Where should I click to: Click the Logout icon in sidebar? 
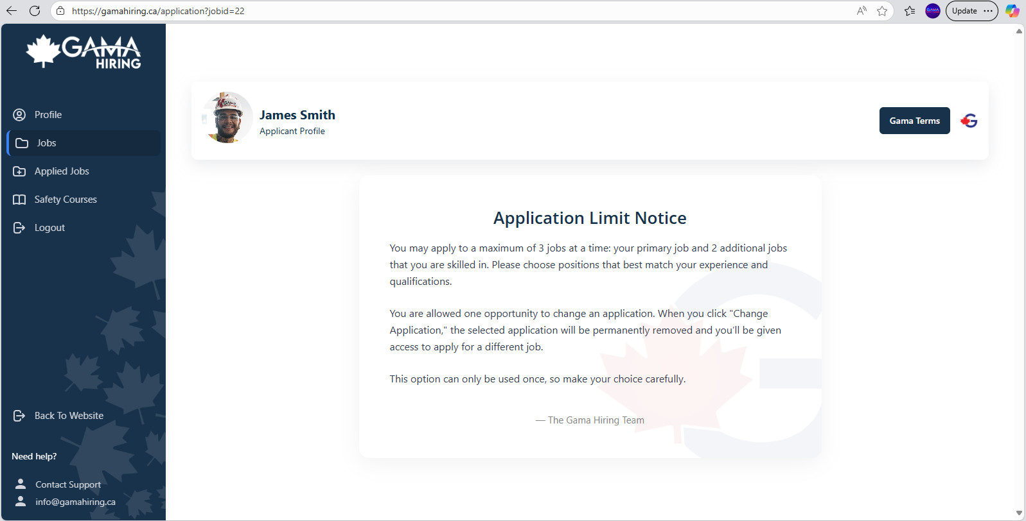19,228
